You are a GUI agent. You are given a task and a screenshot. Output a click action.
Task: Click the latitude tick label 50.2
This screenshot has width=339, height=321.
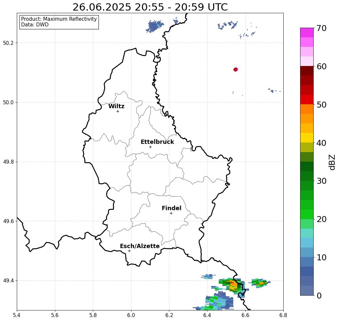[8, 43]
